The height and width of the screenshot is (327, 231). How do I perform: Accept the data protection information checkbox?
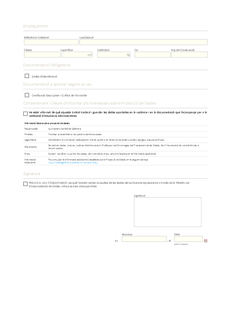(x=25, y=114)
